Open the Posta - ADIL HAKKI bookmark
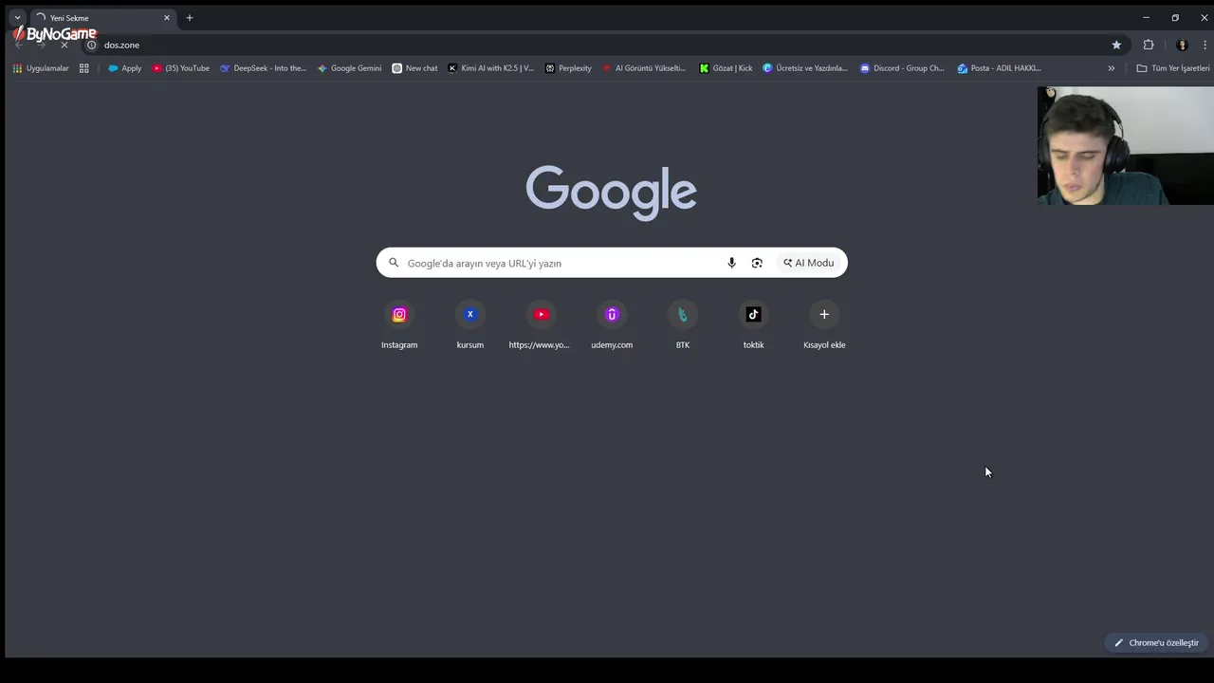This screenshot has height=683, width=1214. point(999,68)
